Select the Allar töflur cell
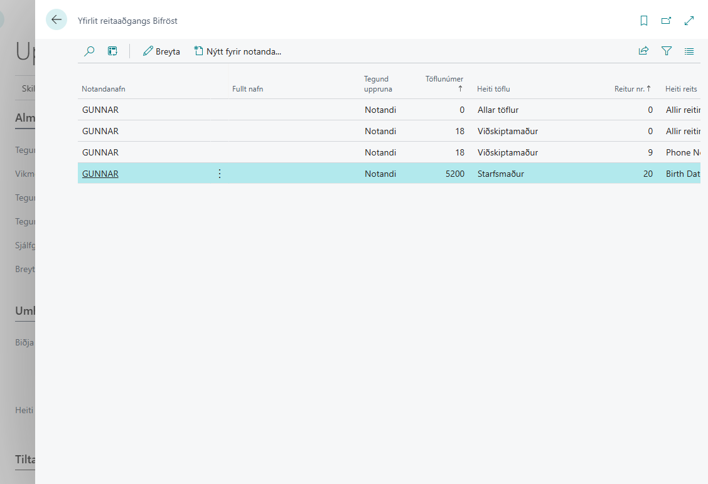This screenshot has height=484, width=708. tap(498, 110)
